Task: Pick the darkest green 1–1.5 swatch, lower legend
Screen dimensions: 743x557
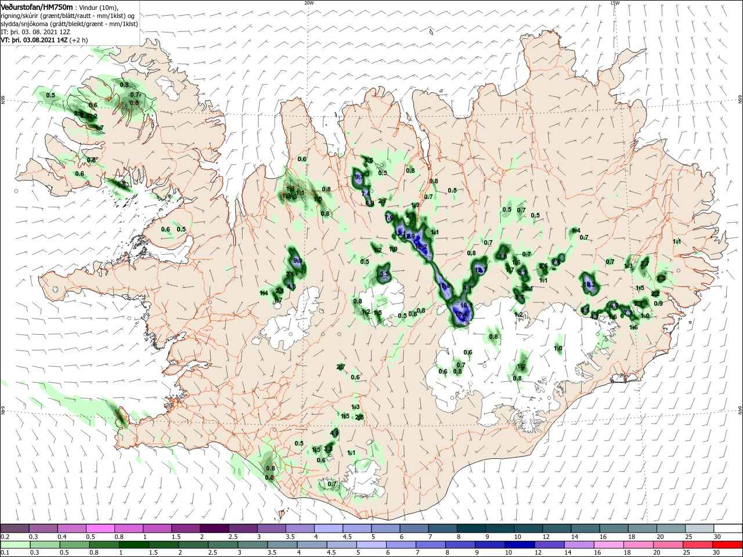Action: pyautogui.click(x=133, y=545)
